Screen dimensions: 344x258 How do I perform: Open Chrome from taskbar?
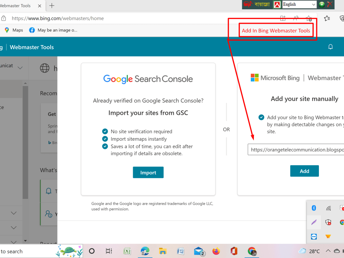252,251
